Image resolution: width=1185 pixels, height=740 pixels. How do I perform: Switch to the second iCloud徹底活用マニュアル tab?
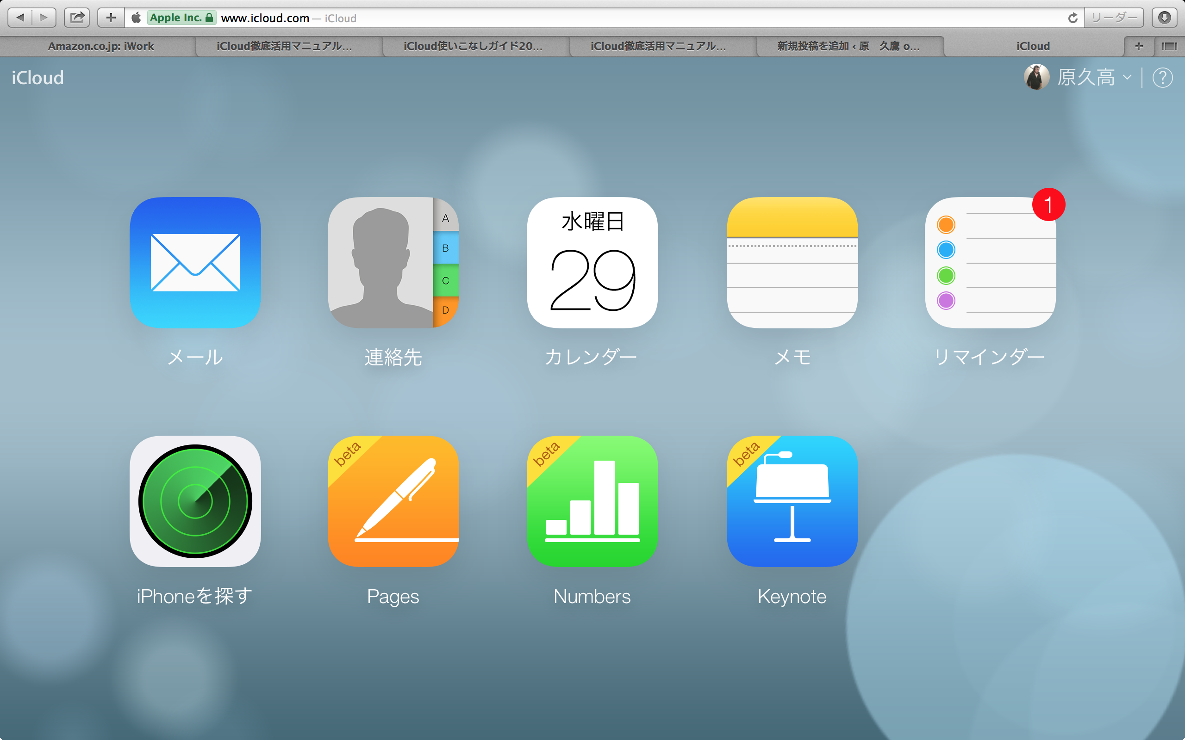[x=659, y=46]
